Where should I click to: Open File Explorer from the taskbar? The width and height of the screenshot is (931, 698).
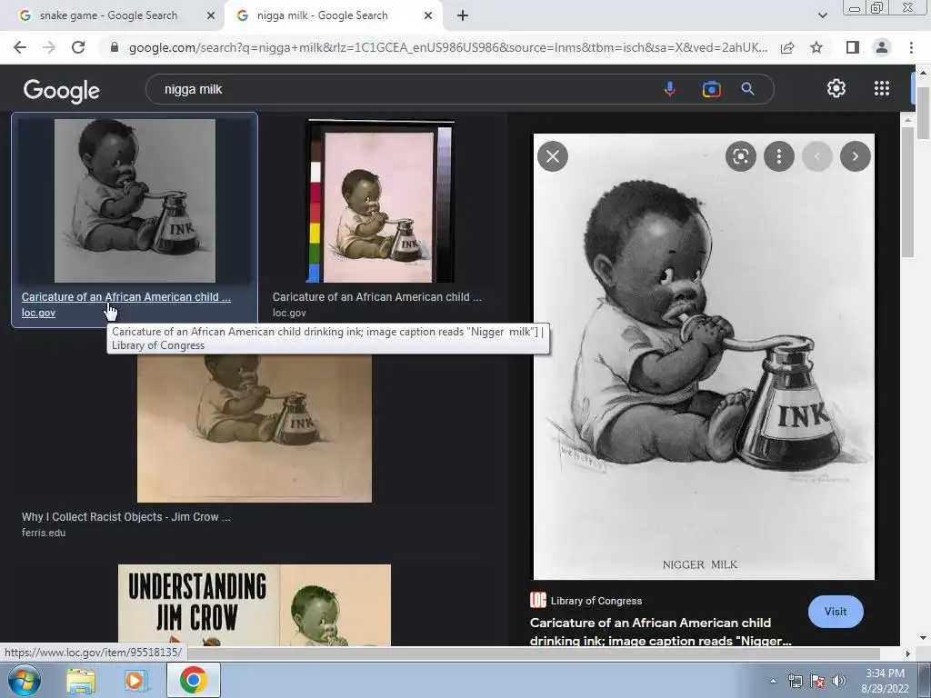pyautogui.click(x=80, y=681)
